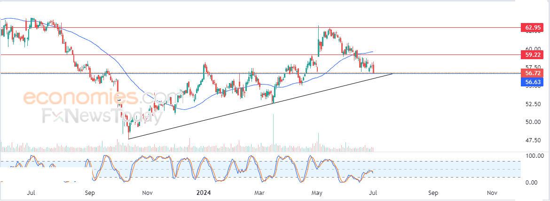550x201 pixels.
Task: Click the 57.50 price axis tick
Action: point(532,67)
